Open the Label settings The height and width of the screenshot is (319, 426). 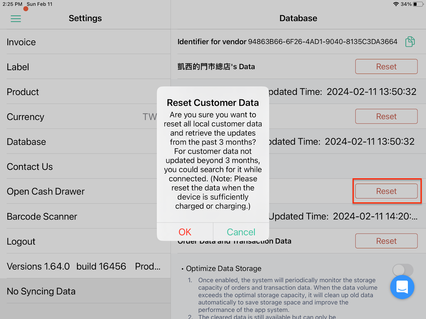[x=85, y=67]
